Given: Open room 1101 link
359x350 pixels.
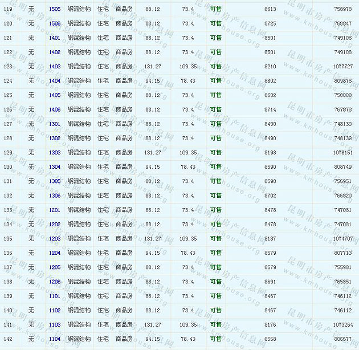Looking at the screenshot, I should [55, 296].
